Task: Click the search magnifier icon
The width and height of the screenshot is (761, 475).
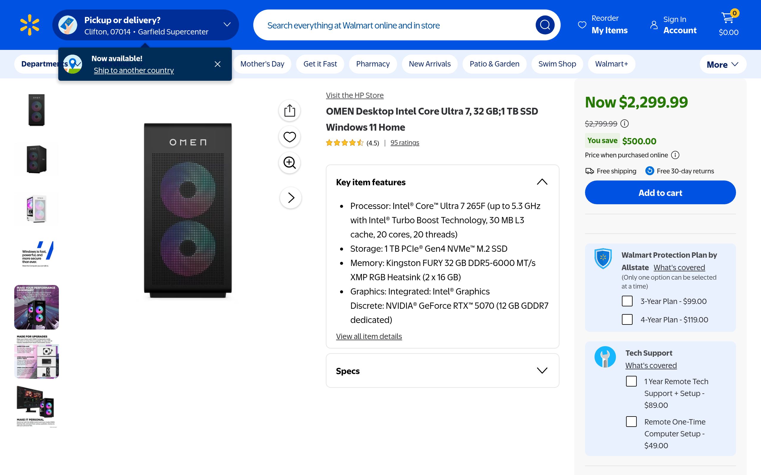Action: 545,25
